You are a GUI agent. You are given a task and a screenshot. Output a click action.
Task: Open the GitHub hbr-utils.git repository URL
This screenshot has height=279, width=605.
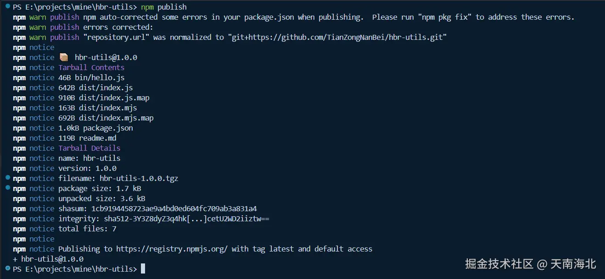click(336, 37)
